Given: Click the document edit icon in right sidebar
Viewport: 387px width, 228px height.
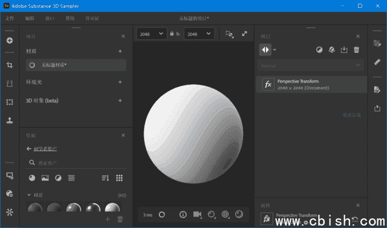Looking at the screenshot, I should [x=377, y=90].
